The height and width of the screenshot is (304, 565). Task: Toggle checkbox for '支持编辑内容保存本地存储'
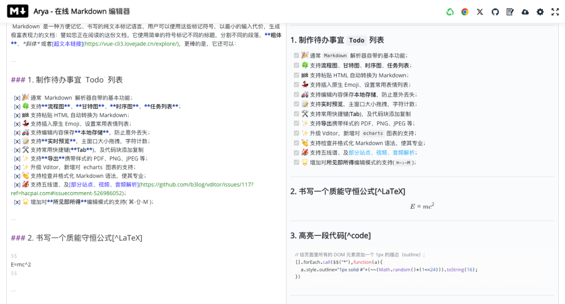pos(296,94)
